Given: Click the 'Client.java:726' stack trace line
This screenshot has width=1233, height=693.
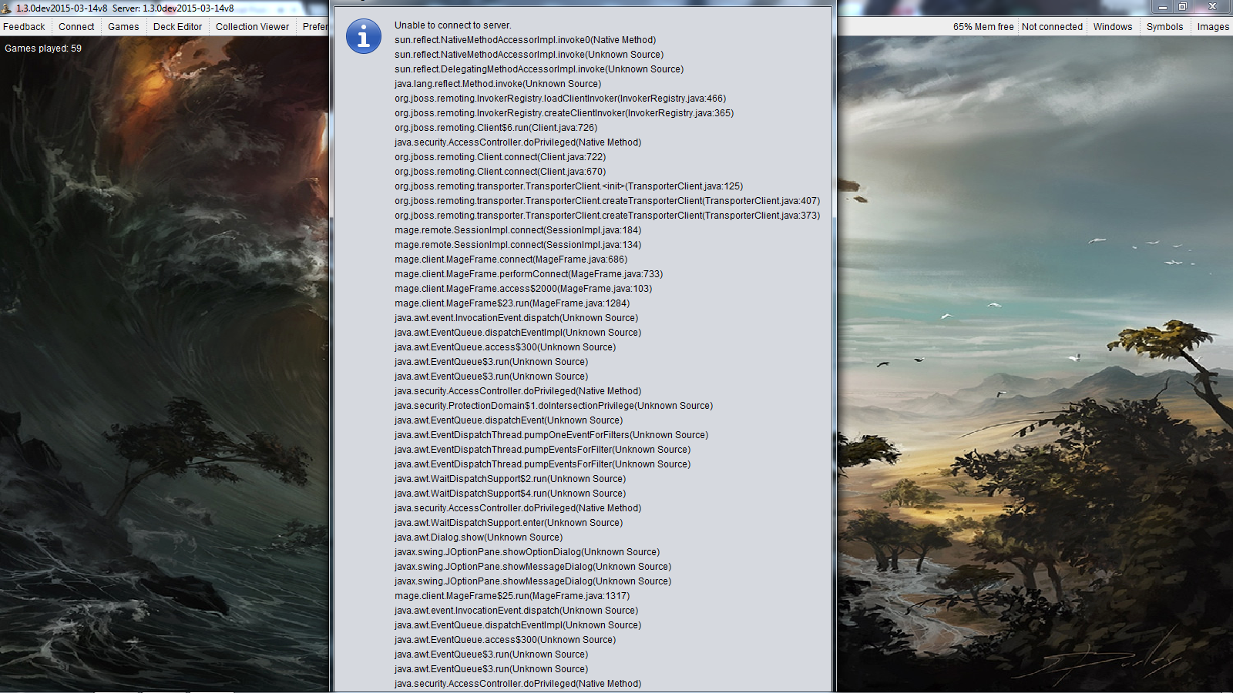Looking at the screenshot, I should click(496, 128).
